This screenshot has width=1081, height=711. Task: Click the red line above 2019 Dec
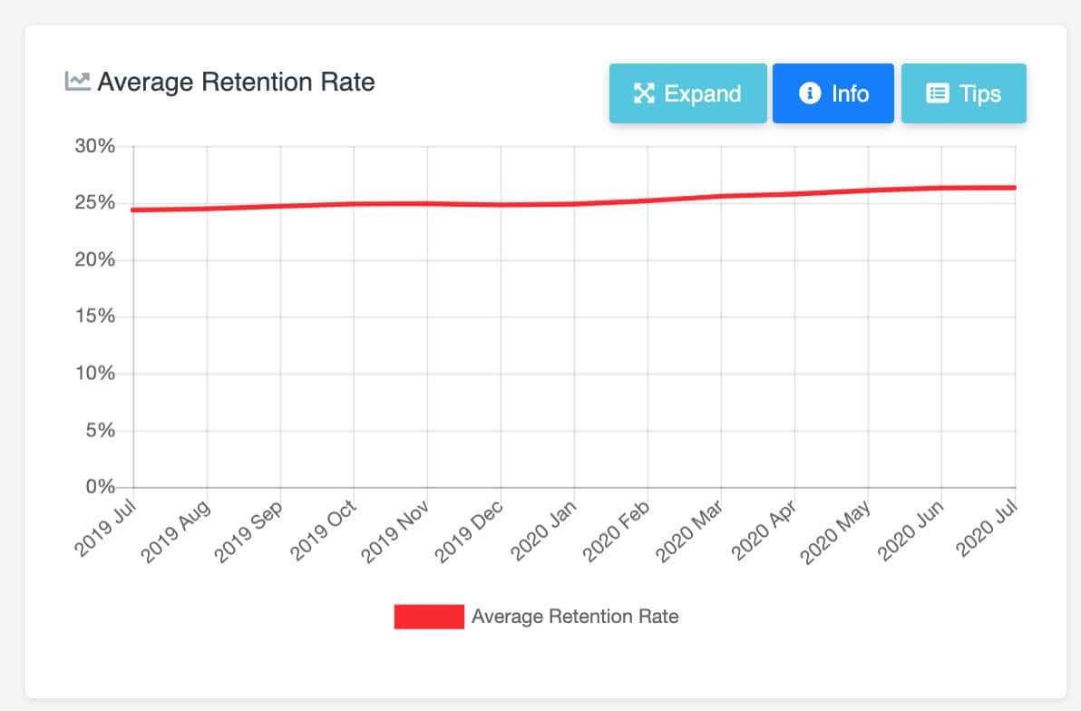click(x=501, y=205)
